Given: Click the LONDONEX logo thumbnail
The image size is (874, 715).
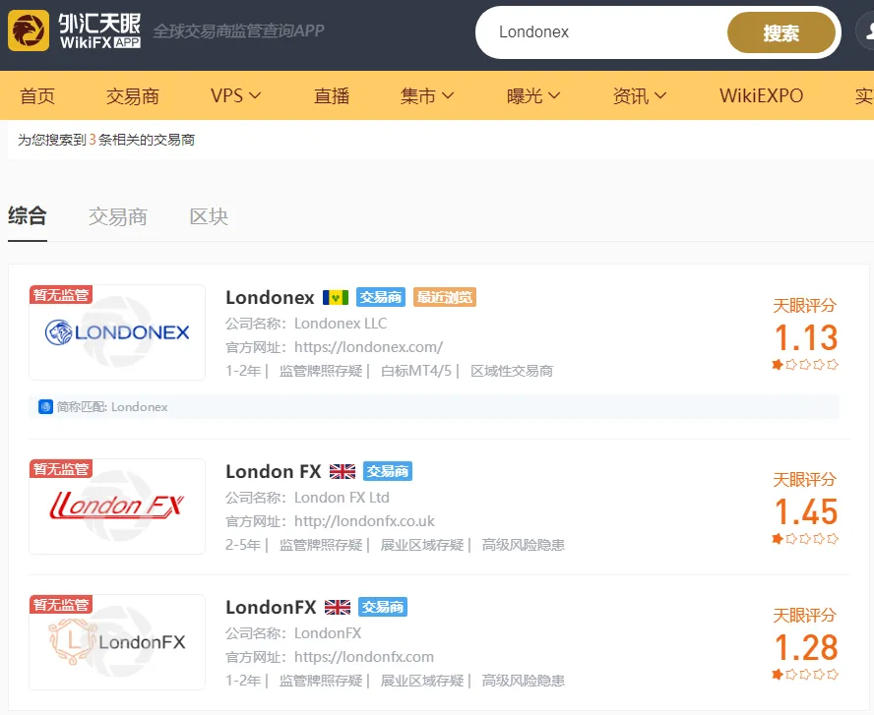Looking at the screenshot, I should click(117, 332).
